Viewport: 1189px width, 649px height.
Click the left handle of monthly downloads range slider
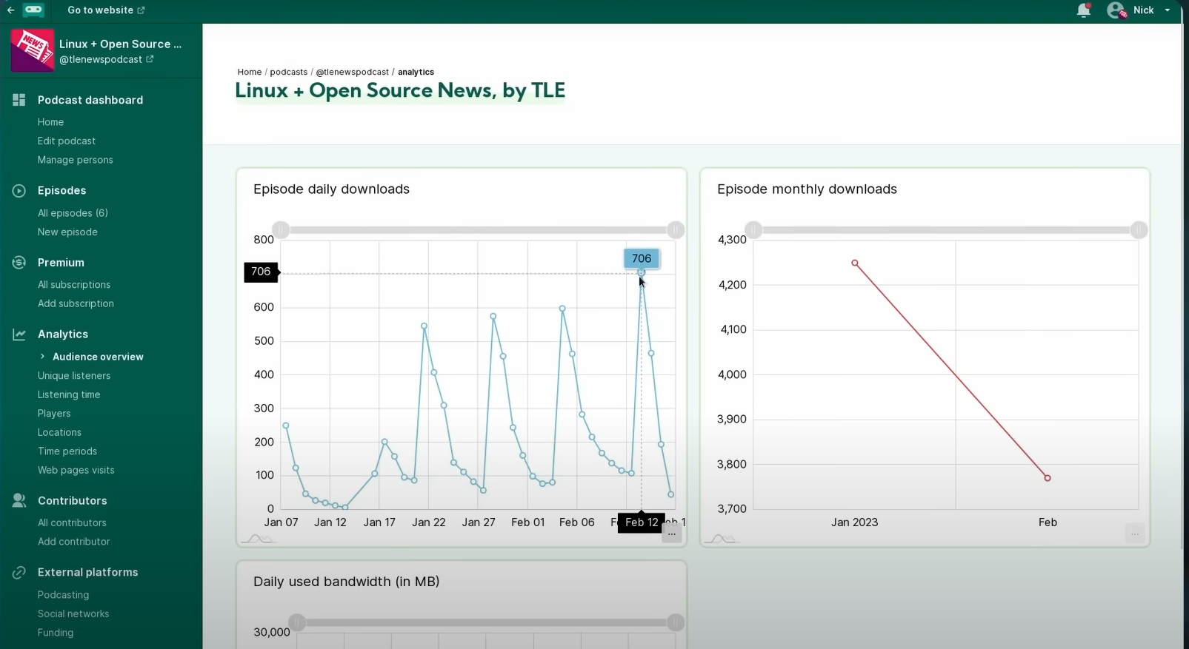753,230
